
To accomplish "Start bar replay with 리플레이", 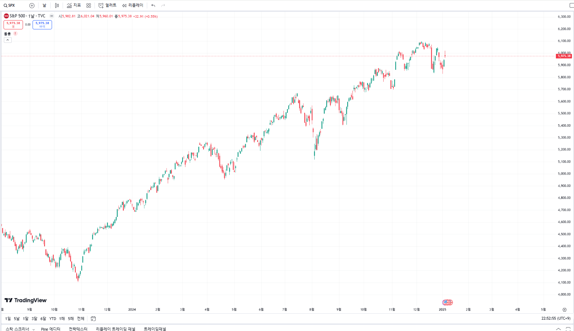I will pos(133,6).
